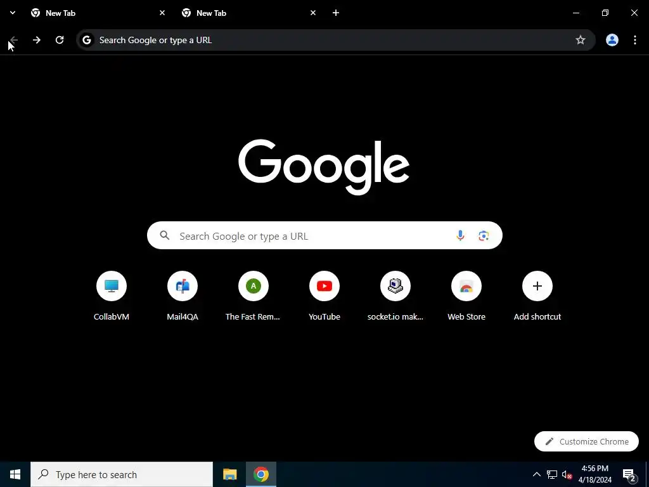Open network status tray icon
Viewport: 649px width, 487px height.
point(552,474)
